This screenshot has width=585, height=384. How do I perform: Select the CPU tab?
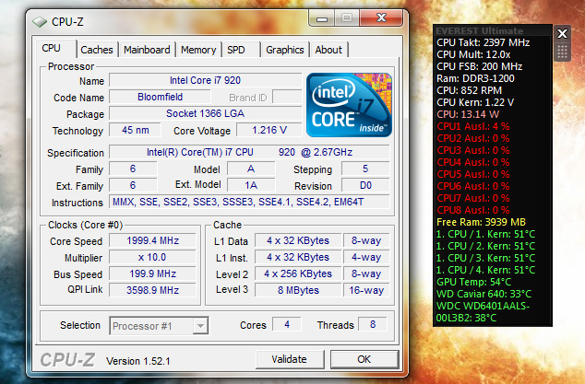coord(56,49)
